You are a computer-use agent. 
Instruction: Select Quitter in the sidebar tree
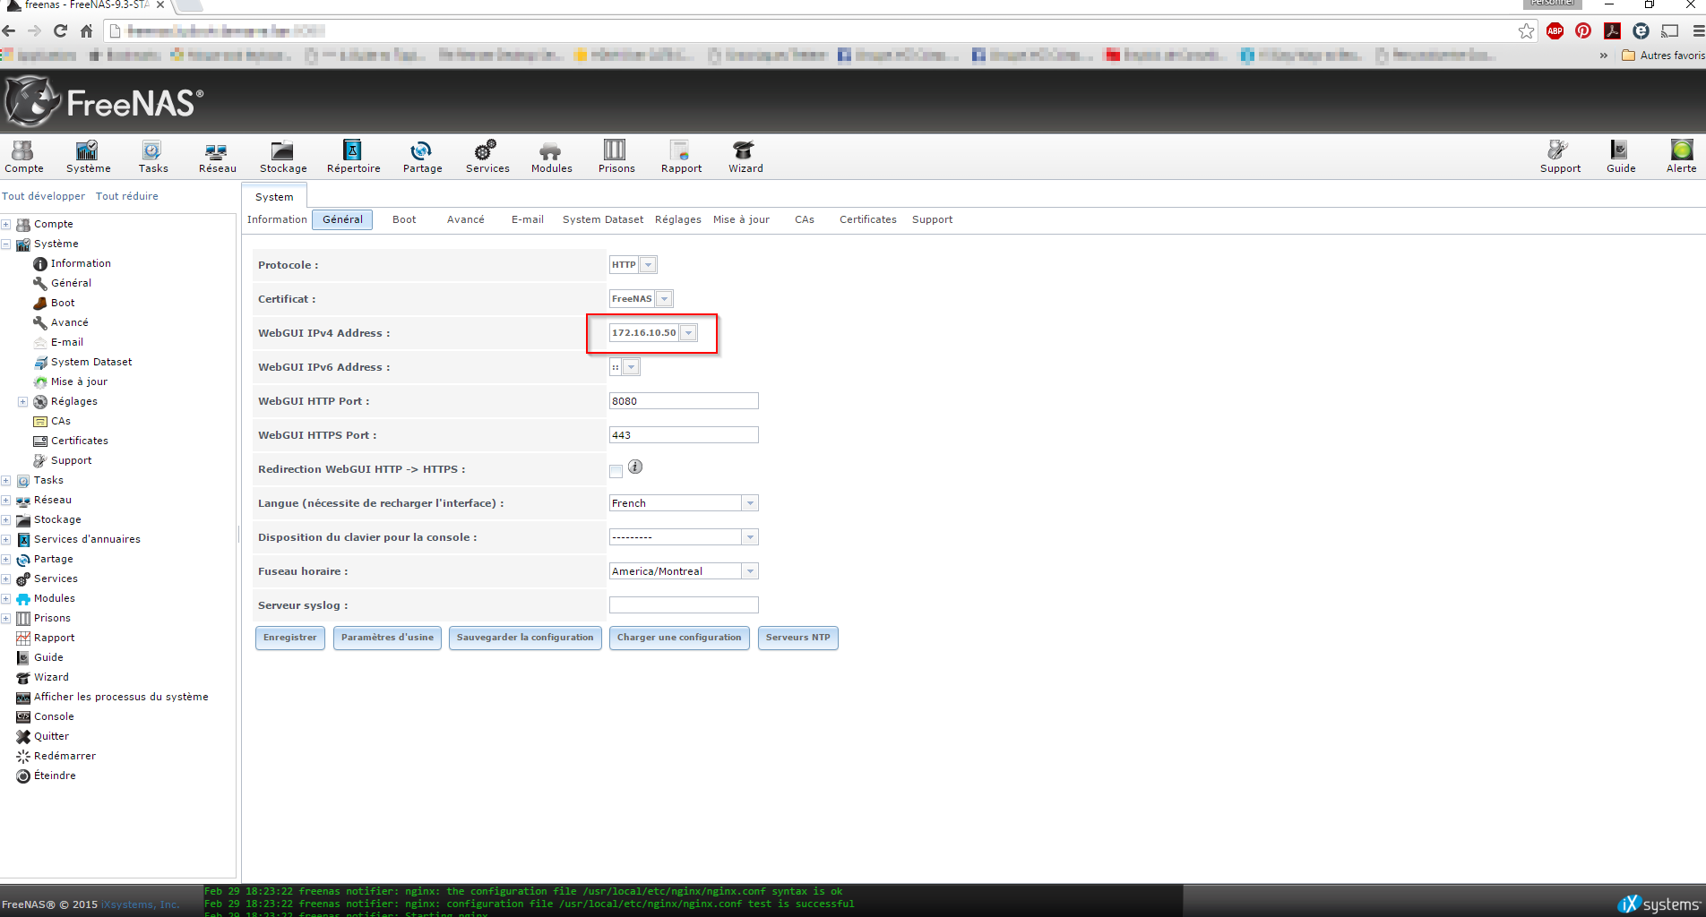point(51,736)
